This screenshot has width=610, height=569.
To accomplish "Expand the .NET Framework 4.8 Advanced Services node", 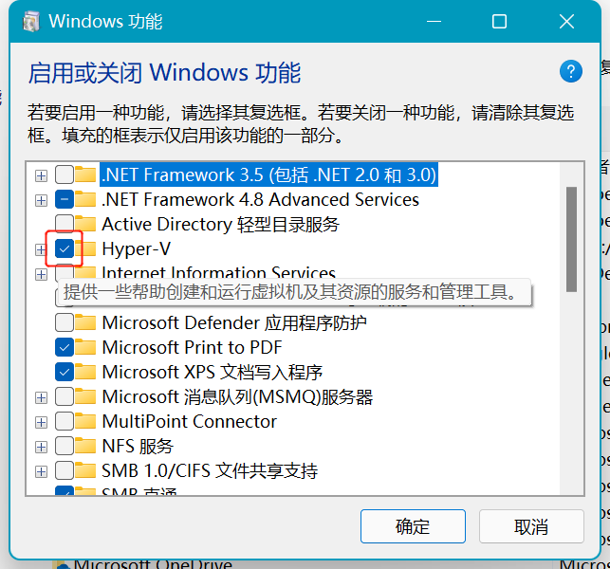I will click(x=41, y=200).
